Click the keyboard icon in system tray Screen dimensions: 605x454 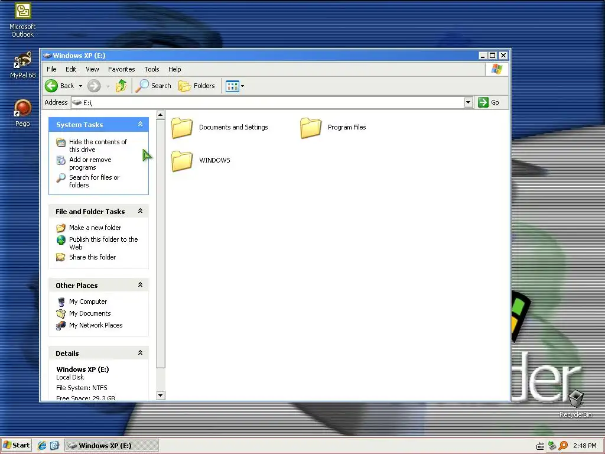point(540,446)
